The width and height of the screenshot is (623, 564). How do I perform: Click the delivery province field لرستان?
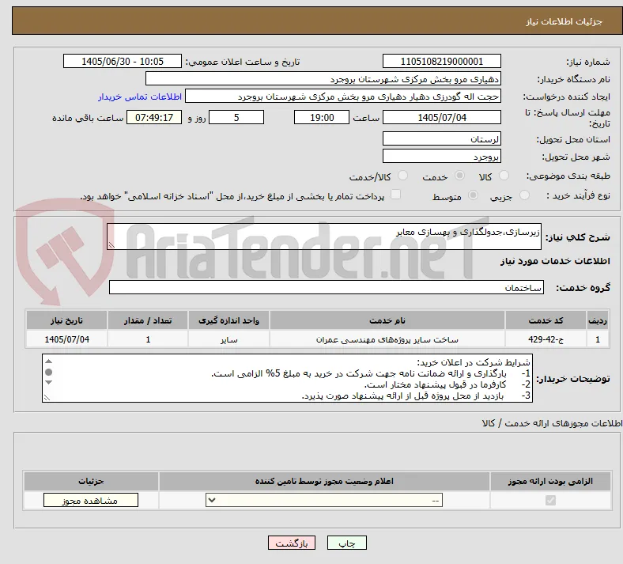441,138
